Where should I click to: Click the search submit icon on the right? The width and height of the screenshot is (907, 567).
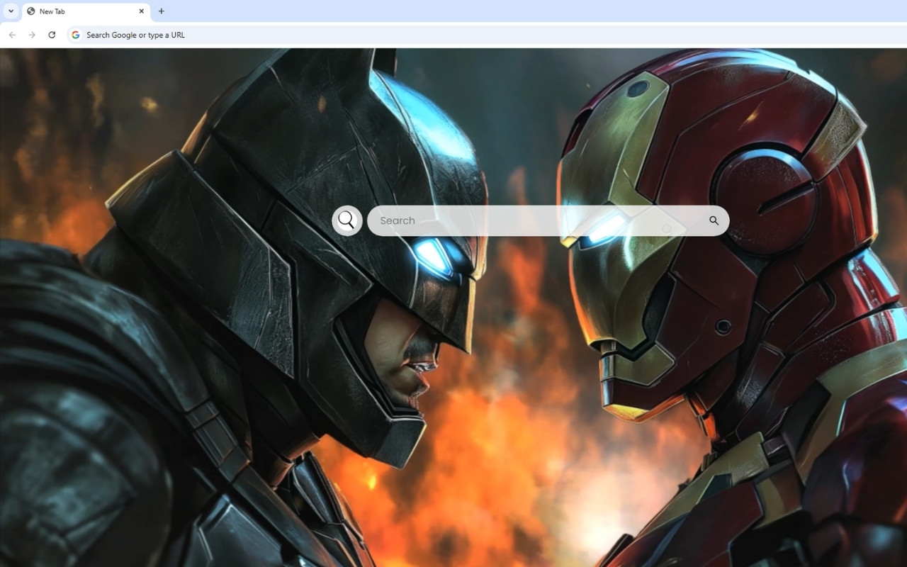[x=714, y=220]
